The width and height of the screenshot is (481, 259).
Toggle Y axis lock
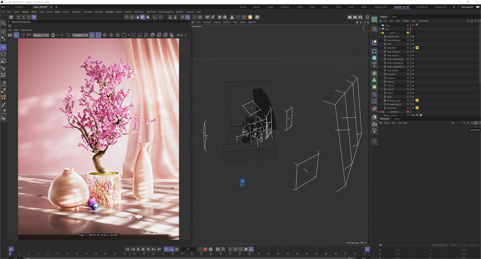click(x=24, y=17)
